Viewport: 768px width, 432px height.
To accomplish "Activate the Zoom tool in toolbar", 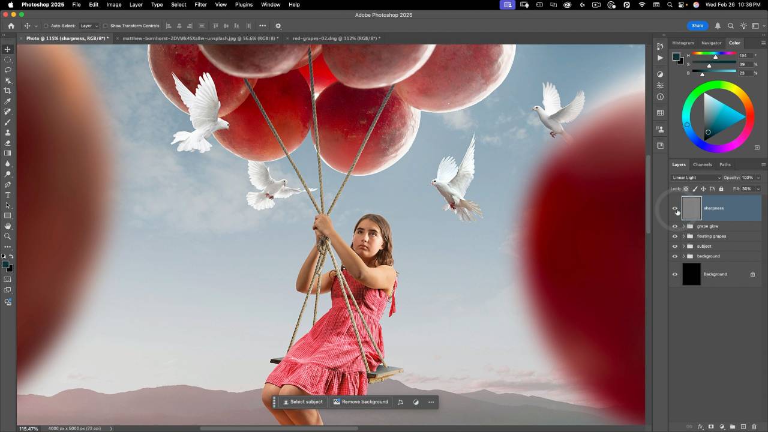I will click(x=8, y=236).
